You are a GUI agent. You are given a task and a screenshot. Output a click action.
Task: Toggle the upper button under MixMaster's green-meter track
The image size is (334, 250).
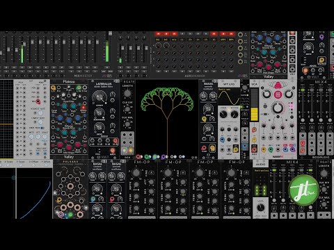22,67
